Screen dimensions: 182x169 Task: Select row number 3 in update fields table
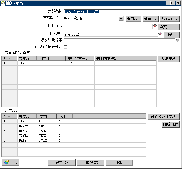click(x=10, y=131)
